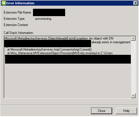Screen dimensions: 139x117
Task: Click the call stack scroll up arrow
Action: click(x=133, y=38)
